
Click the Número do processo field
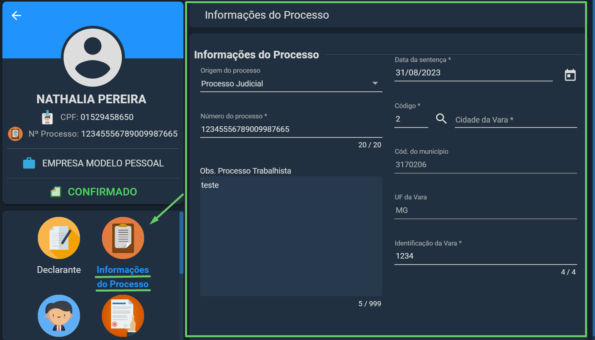click(291, 129)
